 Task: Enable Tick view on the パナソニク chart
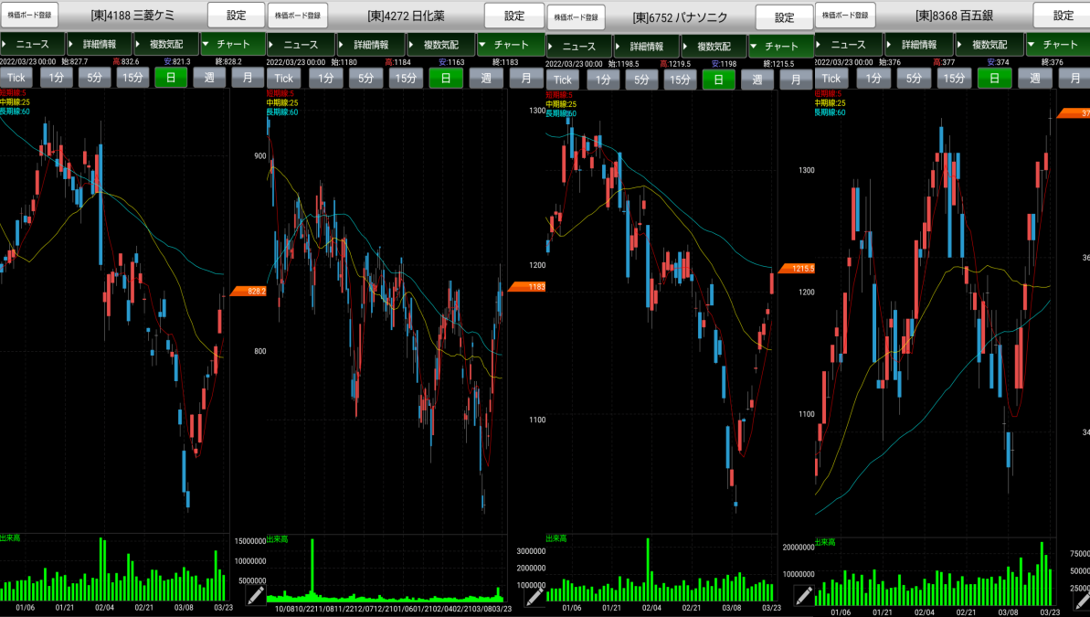563,80
